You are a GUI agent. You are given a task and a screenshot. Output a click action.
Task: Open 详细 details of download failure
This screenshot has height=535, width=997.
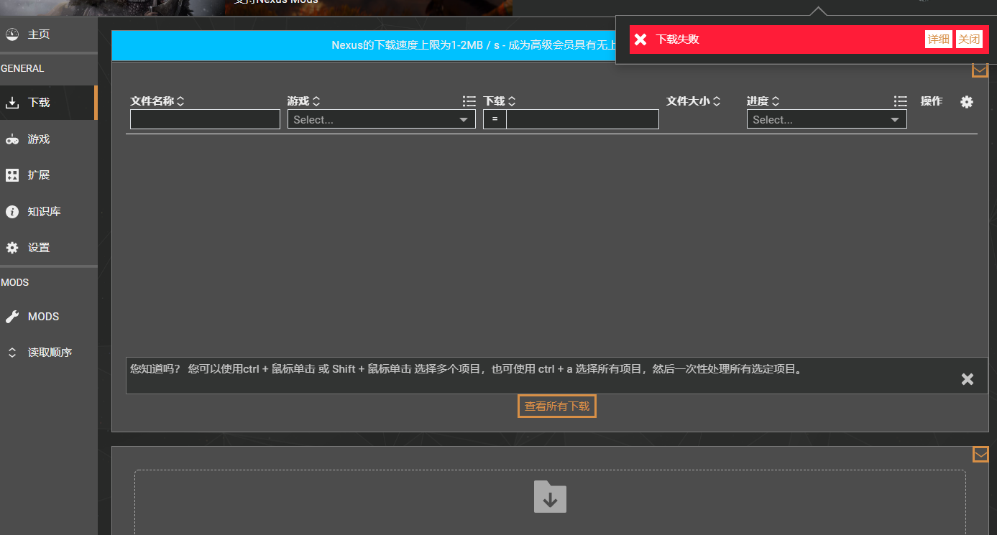click(938, 39)
